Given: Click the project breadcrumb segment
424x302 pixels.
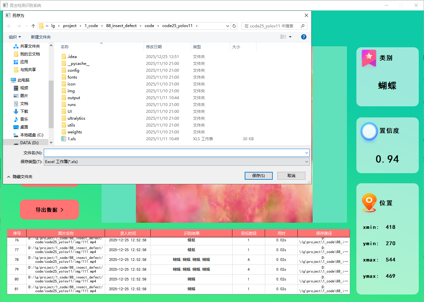Looking at the screenshot, I should 70,26.
